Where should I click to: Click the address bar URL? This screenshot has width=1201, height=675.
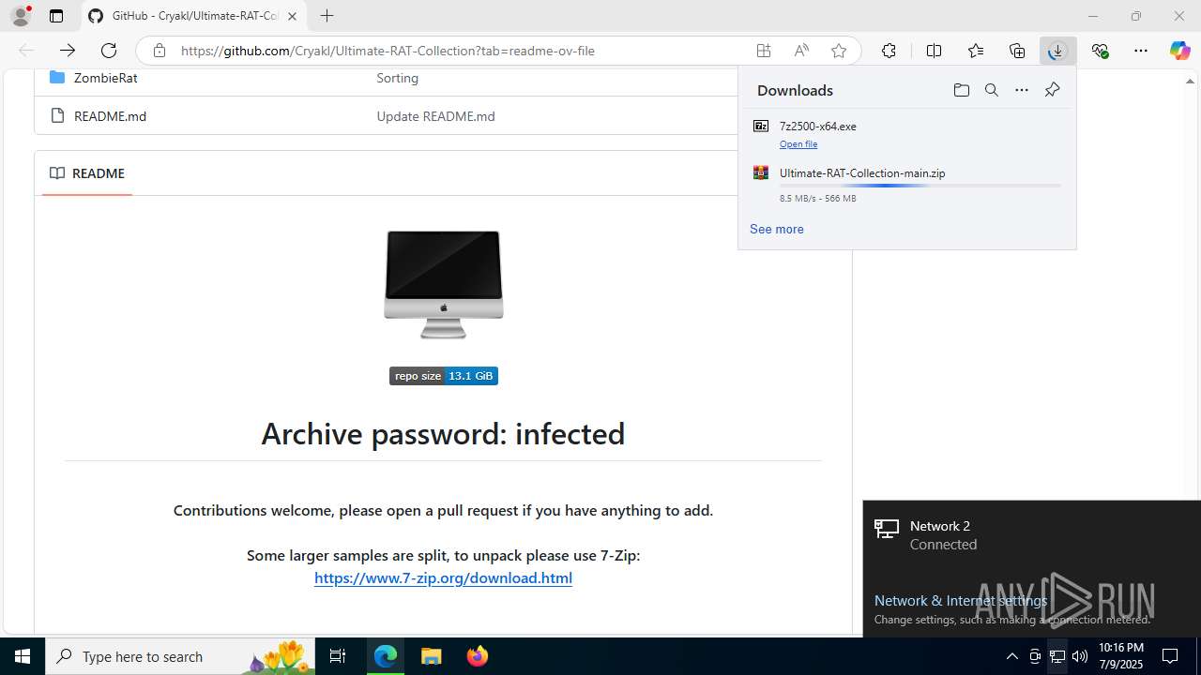388,51
